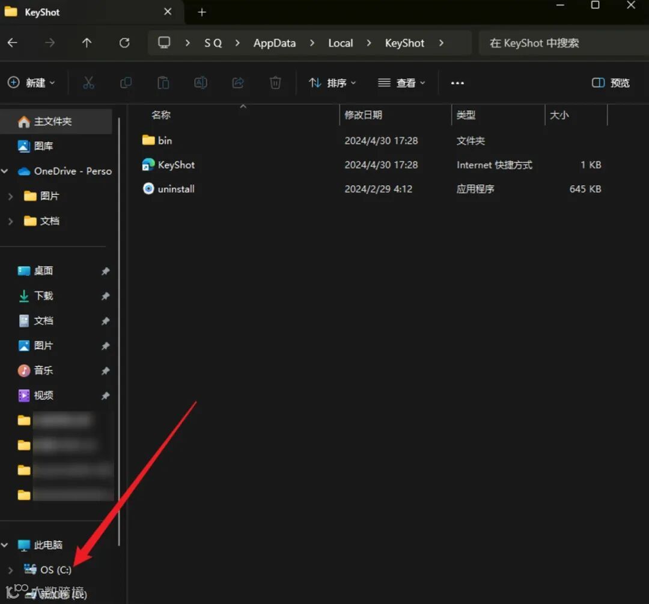Expand chevron between AppData and Local
649x604 pixels.
tap(312, 43)
